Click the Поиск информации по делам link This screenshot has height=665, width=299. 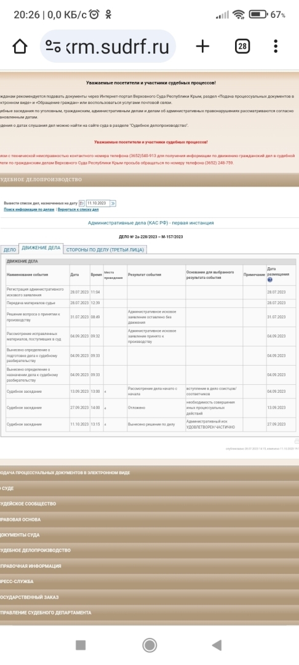29,210
